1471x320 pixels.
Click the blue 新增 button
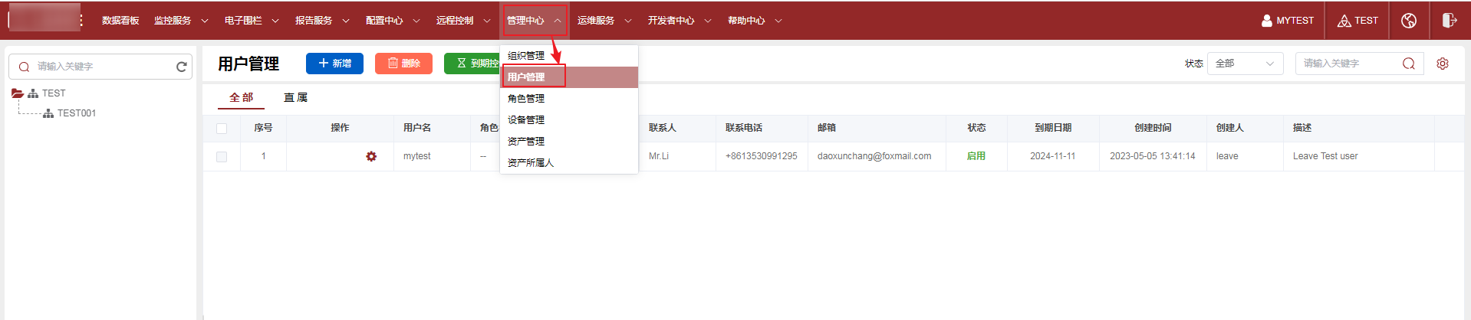click(334, 64)
